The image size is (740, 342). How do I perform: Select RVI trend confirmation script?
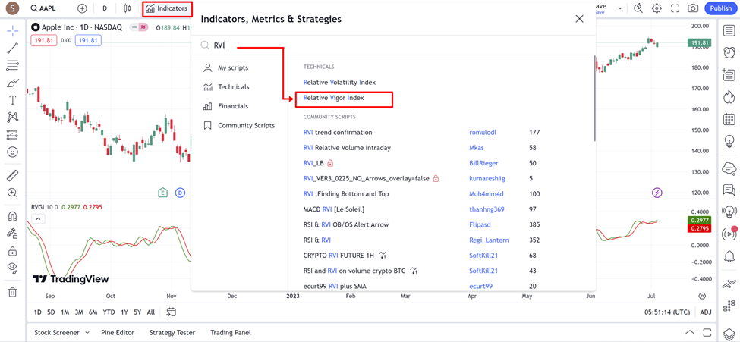(x=338, y=133)
